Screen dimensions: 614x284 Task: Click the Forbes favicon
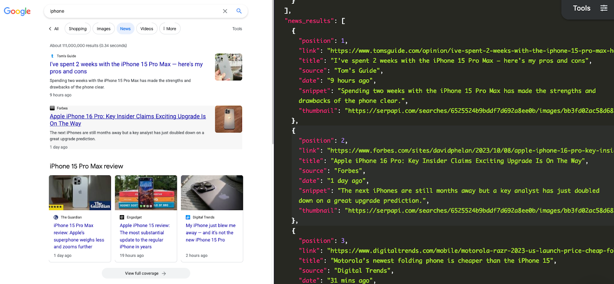pyautogui.click(x=52, y=108)
